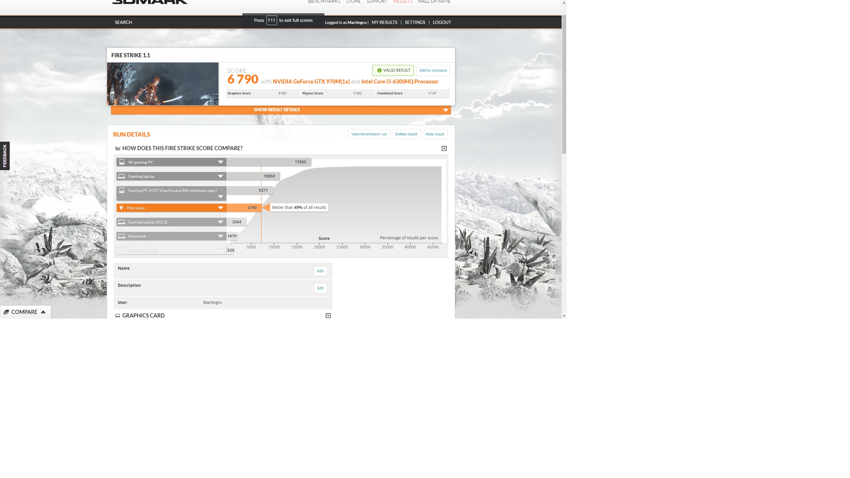Collapse the score comparison section
850x478 pixels.
click(x=444, y=148)
